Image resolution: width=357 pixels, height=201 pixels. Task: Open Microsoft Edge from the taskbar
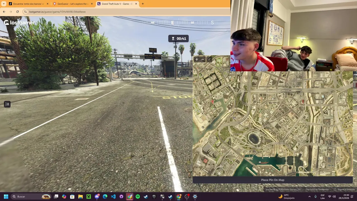105,197
